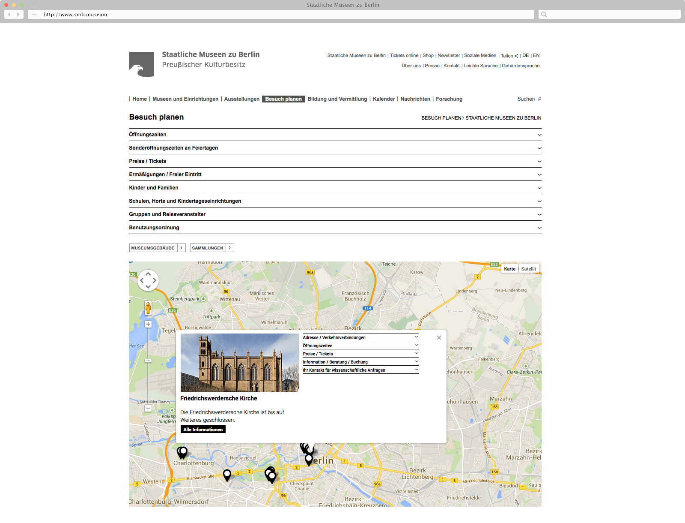Viewport: 685px width, 523px height.
Task: Click the map zoom slider handle
Action: (148, 361)
